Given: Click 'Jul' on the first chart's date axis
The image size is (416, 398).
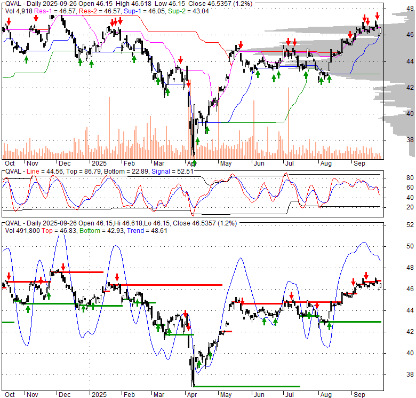Looking at the screenshot, I should coord(290,163).
